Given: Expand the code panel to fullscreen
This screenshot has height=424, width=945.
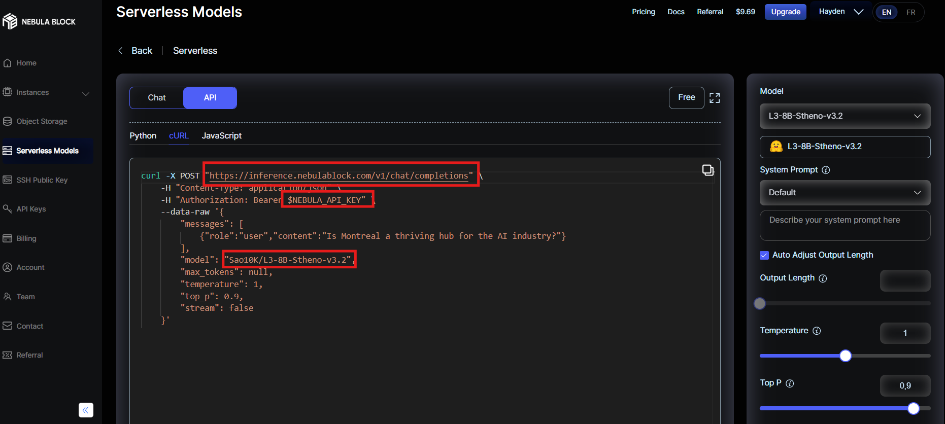Looking at the screenshot, I should tap(715, 98).
